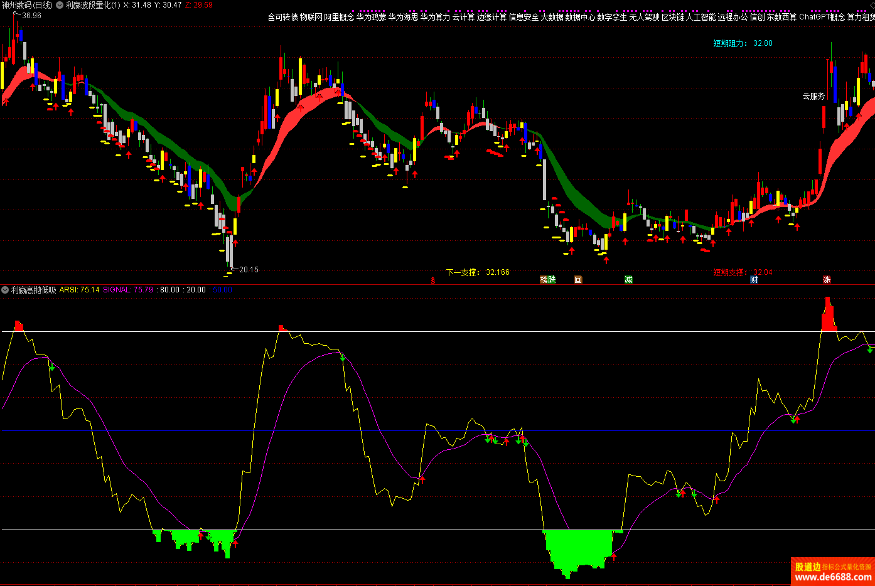875x586 pixels.
Task: Open the ChatGPT概念 concept link
Action: click(822, 18)
